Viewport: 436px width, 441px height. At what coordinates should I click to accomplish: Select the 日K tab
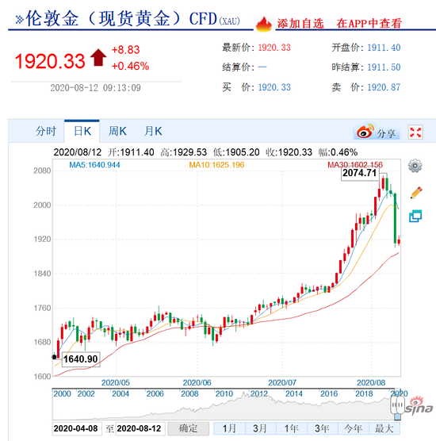coord(82,131)
